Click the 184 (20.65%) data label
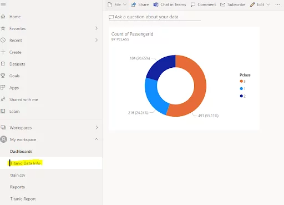 tap(140, 58)
